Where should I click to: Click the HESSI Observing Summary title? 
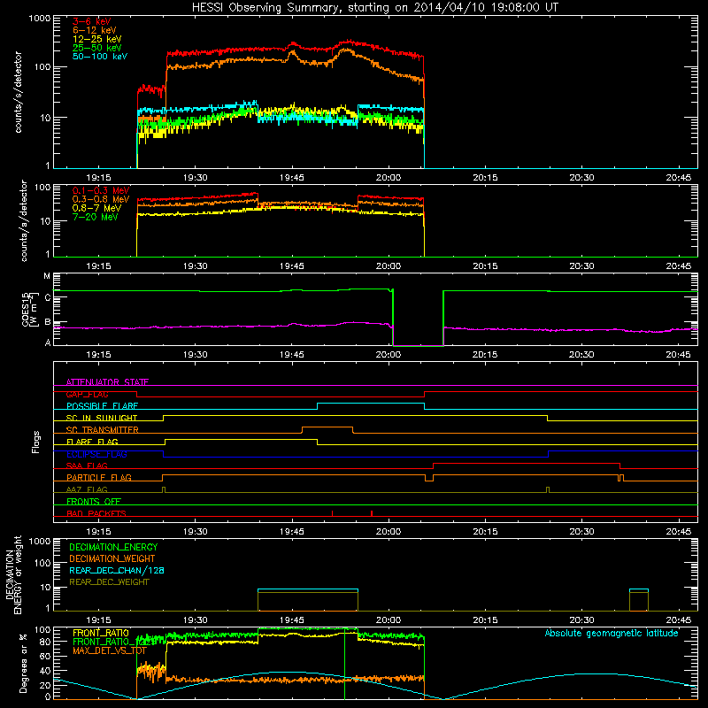374,8
